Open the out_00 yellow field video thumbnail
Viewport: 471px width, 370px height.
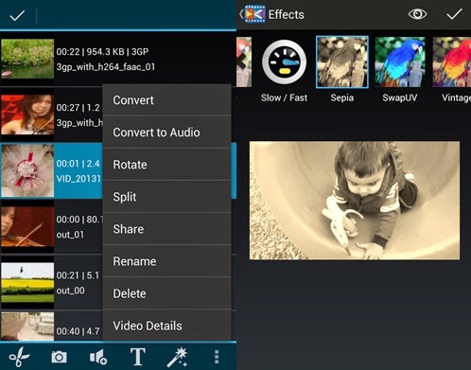[27, 283]
